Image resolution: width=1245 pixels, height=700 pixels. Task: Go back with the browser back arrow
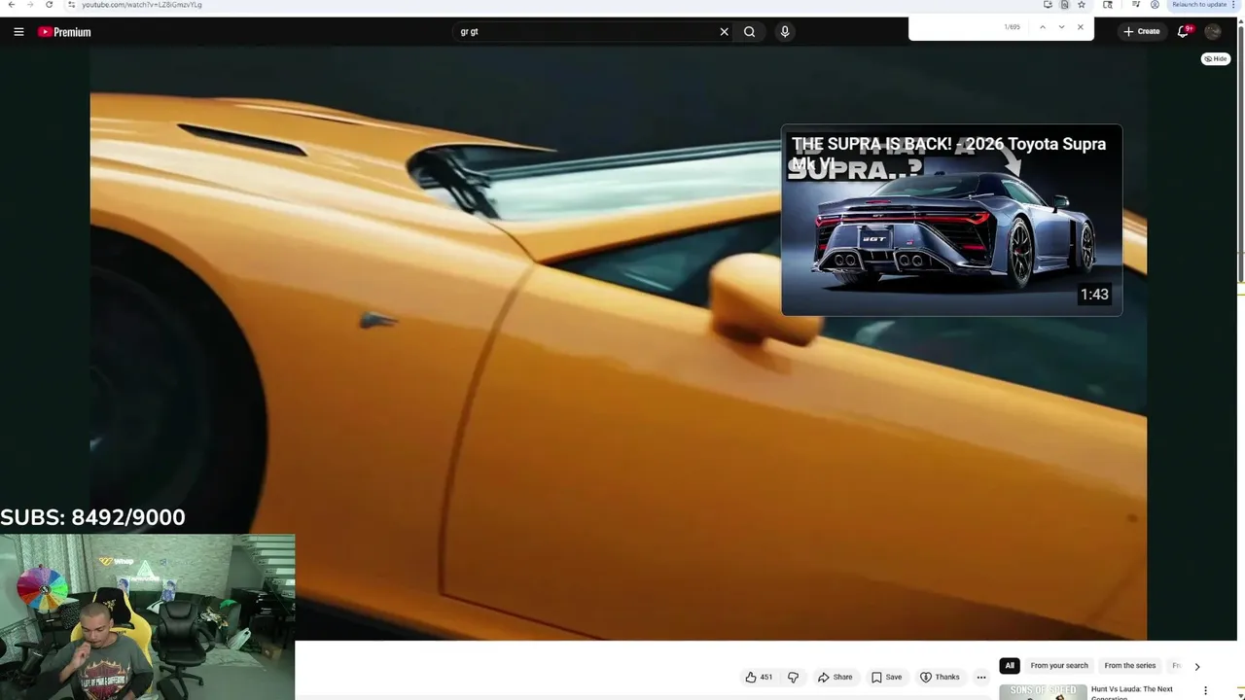(x=10, y=5)
